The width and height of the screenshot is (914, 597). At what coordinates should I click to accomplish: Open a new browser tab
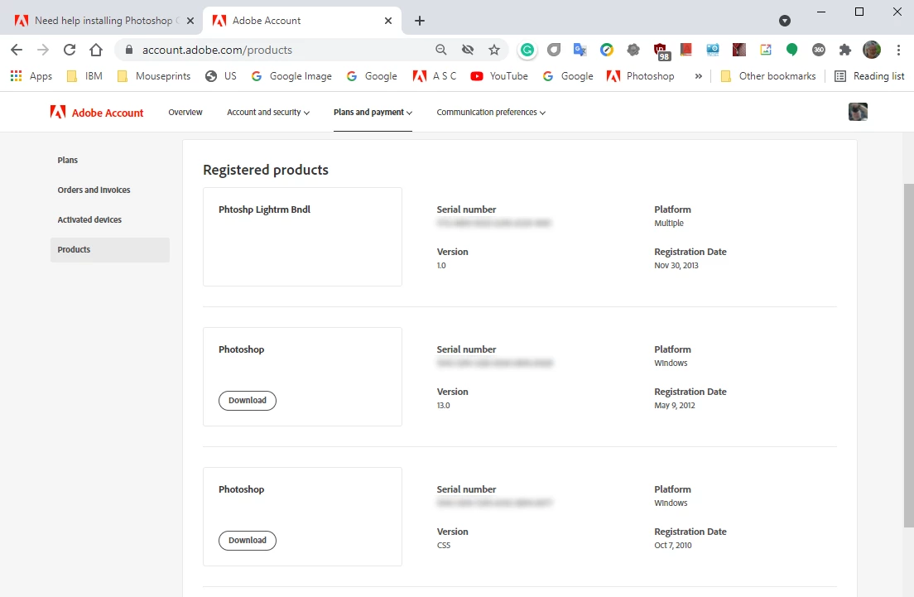[x=419, y=21]
